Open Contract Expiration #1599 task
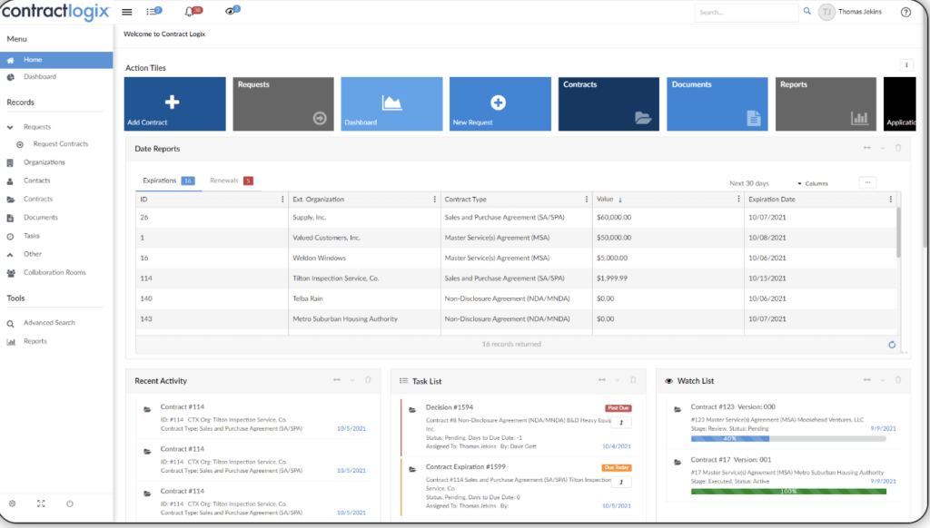The image size is (930, 528). tap(466, 467)
